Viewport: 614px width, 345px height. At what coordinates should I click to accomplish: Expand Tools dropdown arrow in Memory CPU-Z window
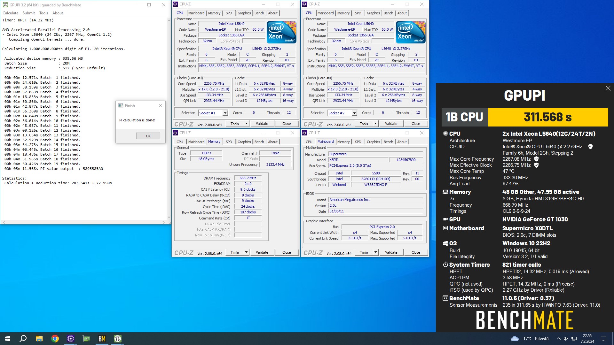[x=246, y=252]
